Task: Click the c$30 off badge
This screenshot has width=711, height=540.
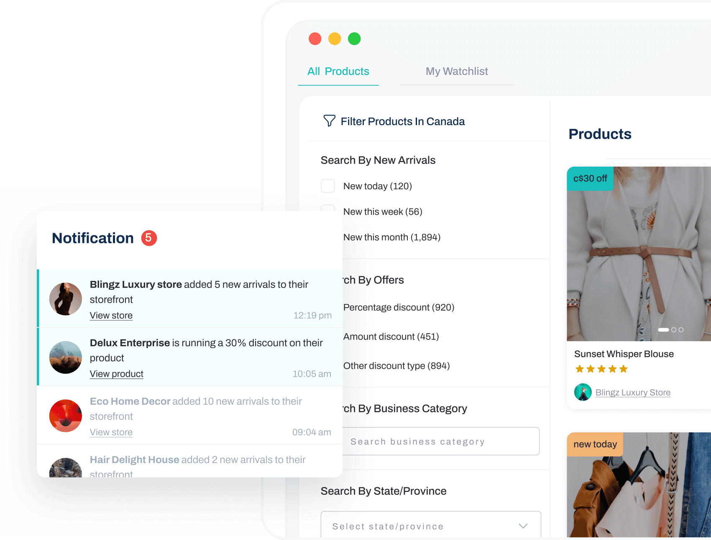Action: click(590, 179)
